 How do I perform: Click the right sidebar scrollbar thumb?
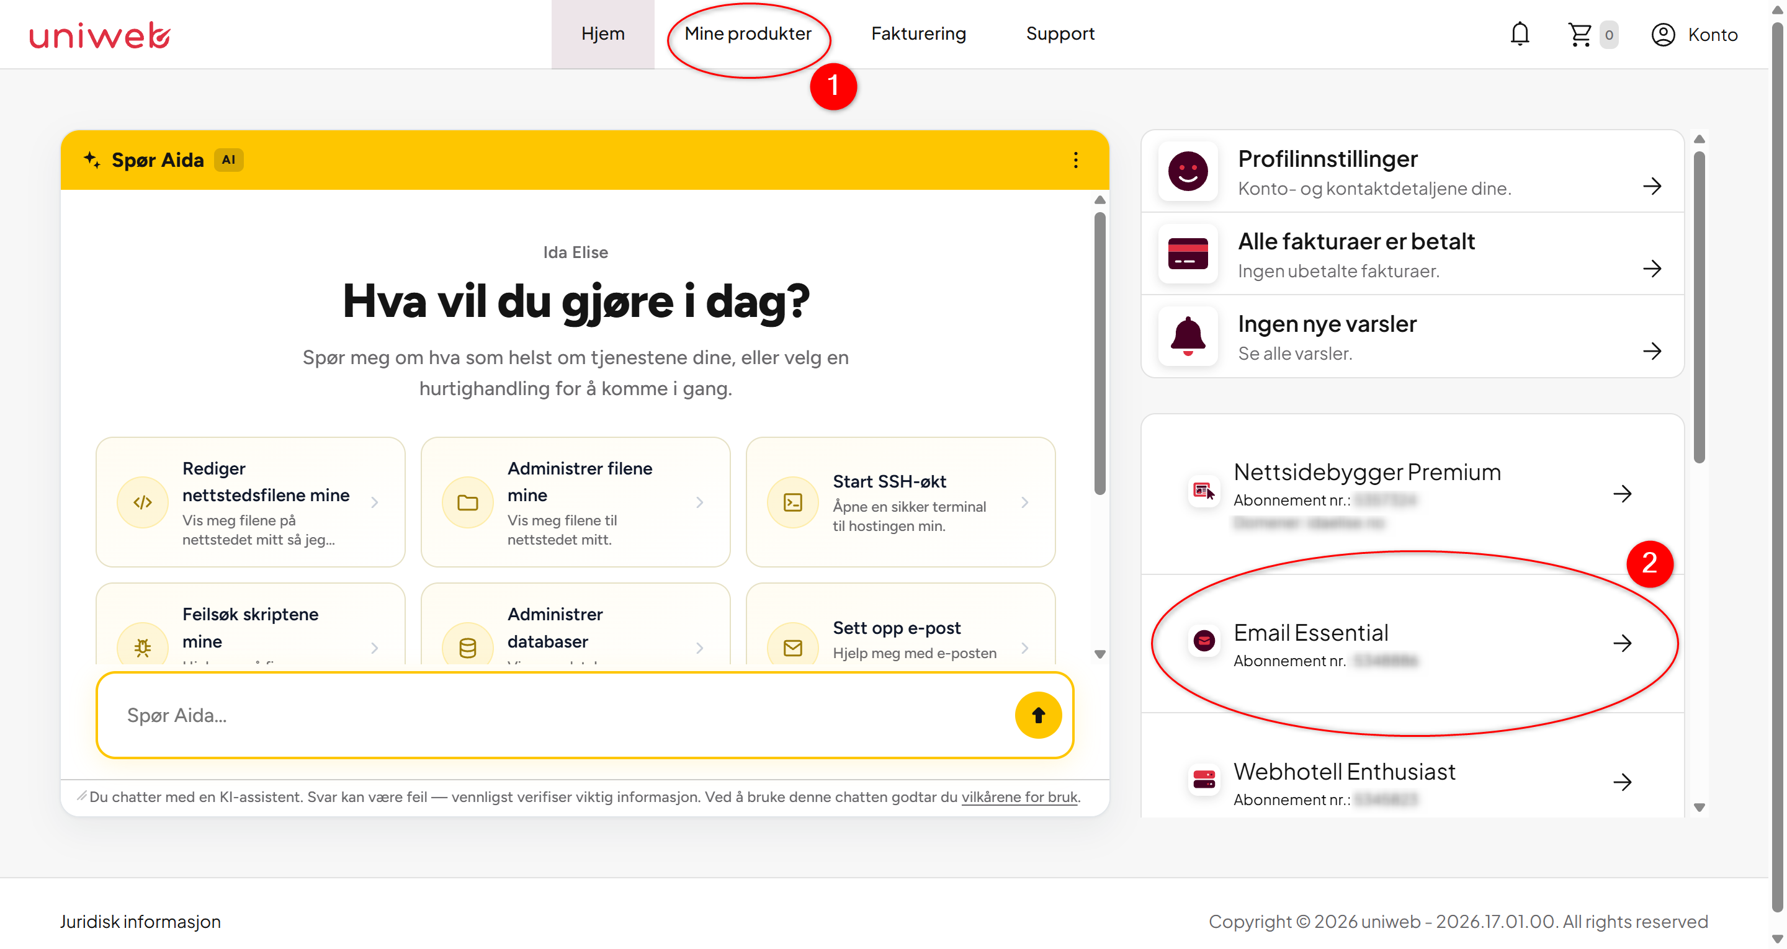pyautogui.click(x=1699, y=306)
